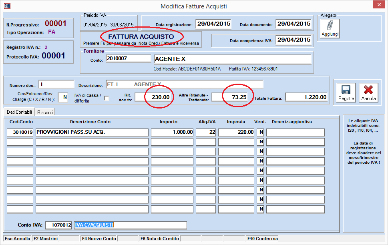Click Esc Annulla in the bottom bar
388x245 pixels.
pyautogui.click(x=17, y=239)
